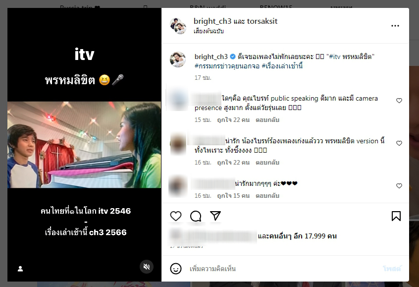The width and height of the screenshot is (419, 287).
Task: Show tagged people icon on video
Action: pos(20,269)
